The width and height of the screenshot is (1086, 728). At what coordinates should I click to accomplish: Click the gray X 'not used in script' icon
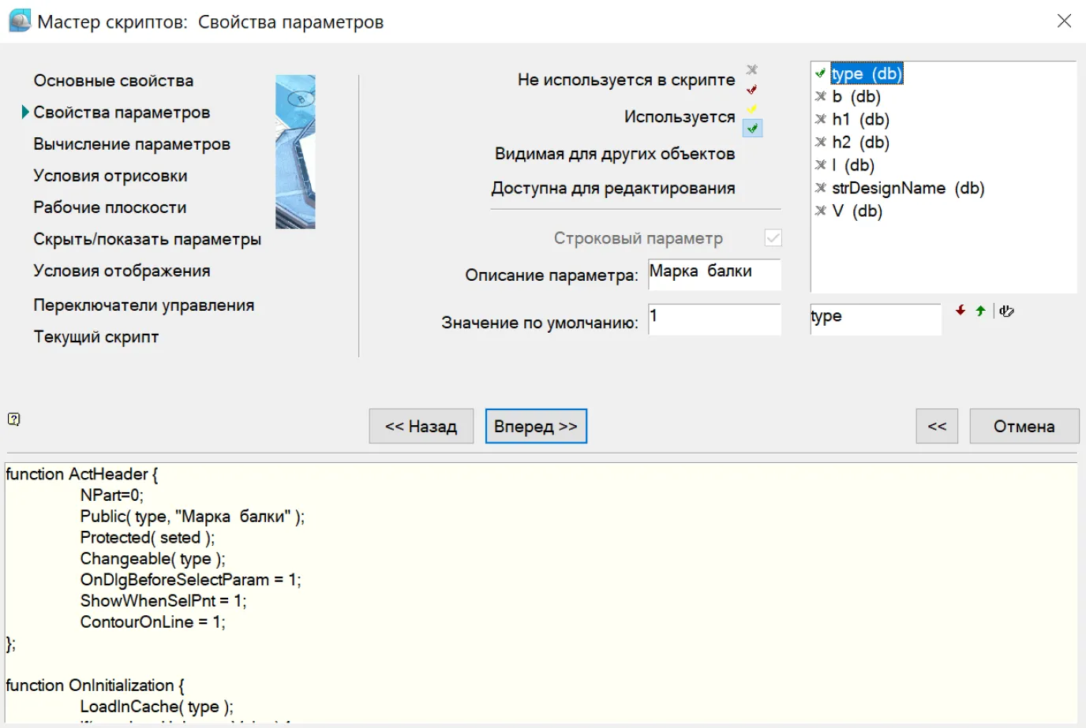[x=752, y=70]
